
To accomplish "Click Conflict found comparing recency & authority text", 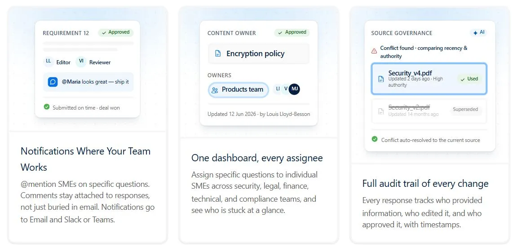I will point(424,52).
